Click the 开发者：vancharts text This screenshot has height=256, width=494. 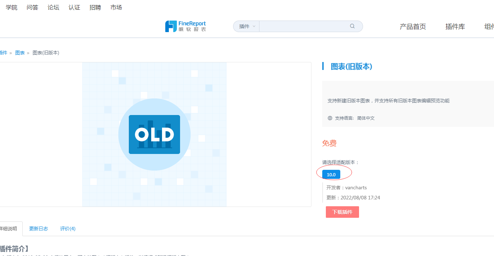pos(347,187)
